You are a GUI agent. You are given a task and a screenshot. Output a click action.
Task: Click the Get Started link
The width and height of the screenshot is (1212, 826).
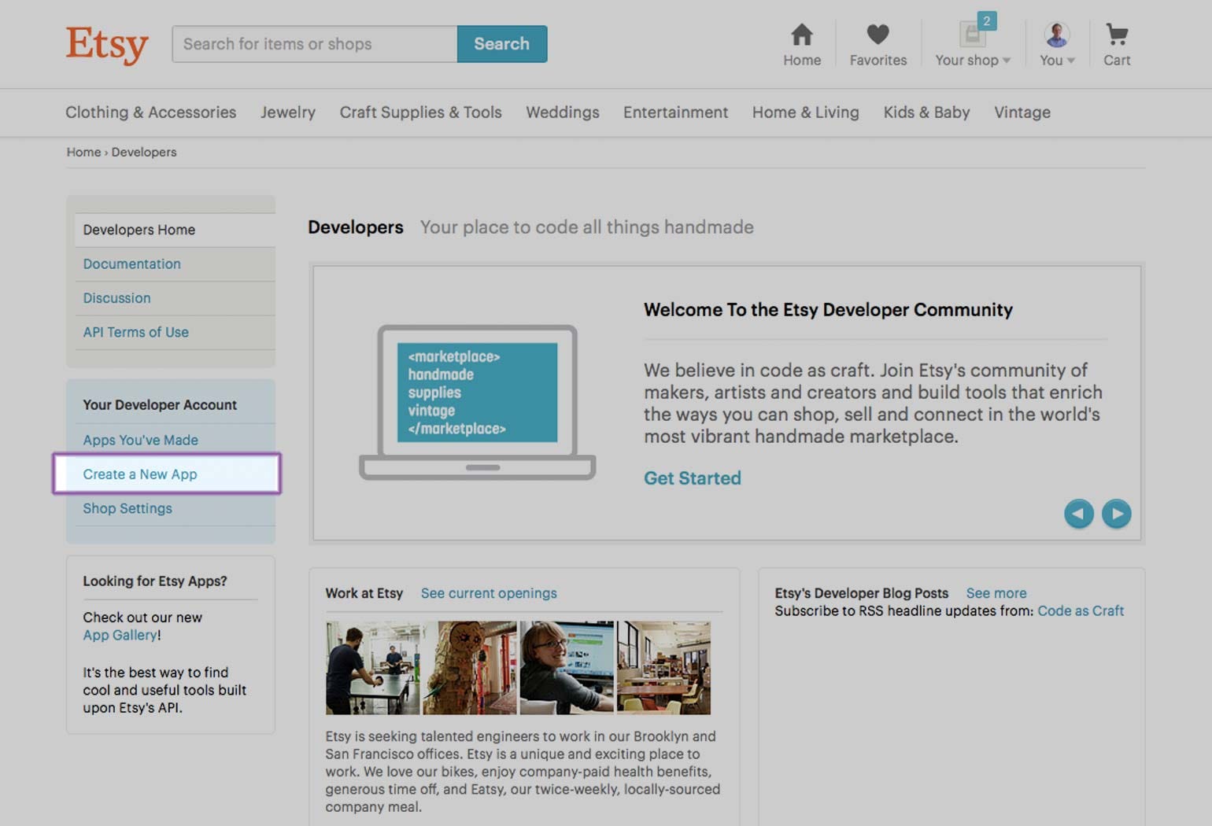(693, 478)
